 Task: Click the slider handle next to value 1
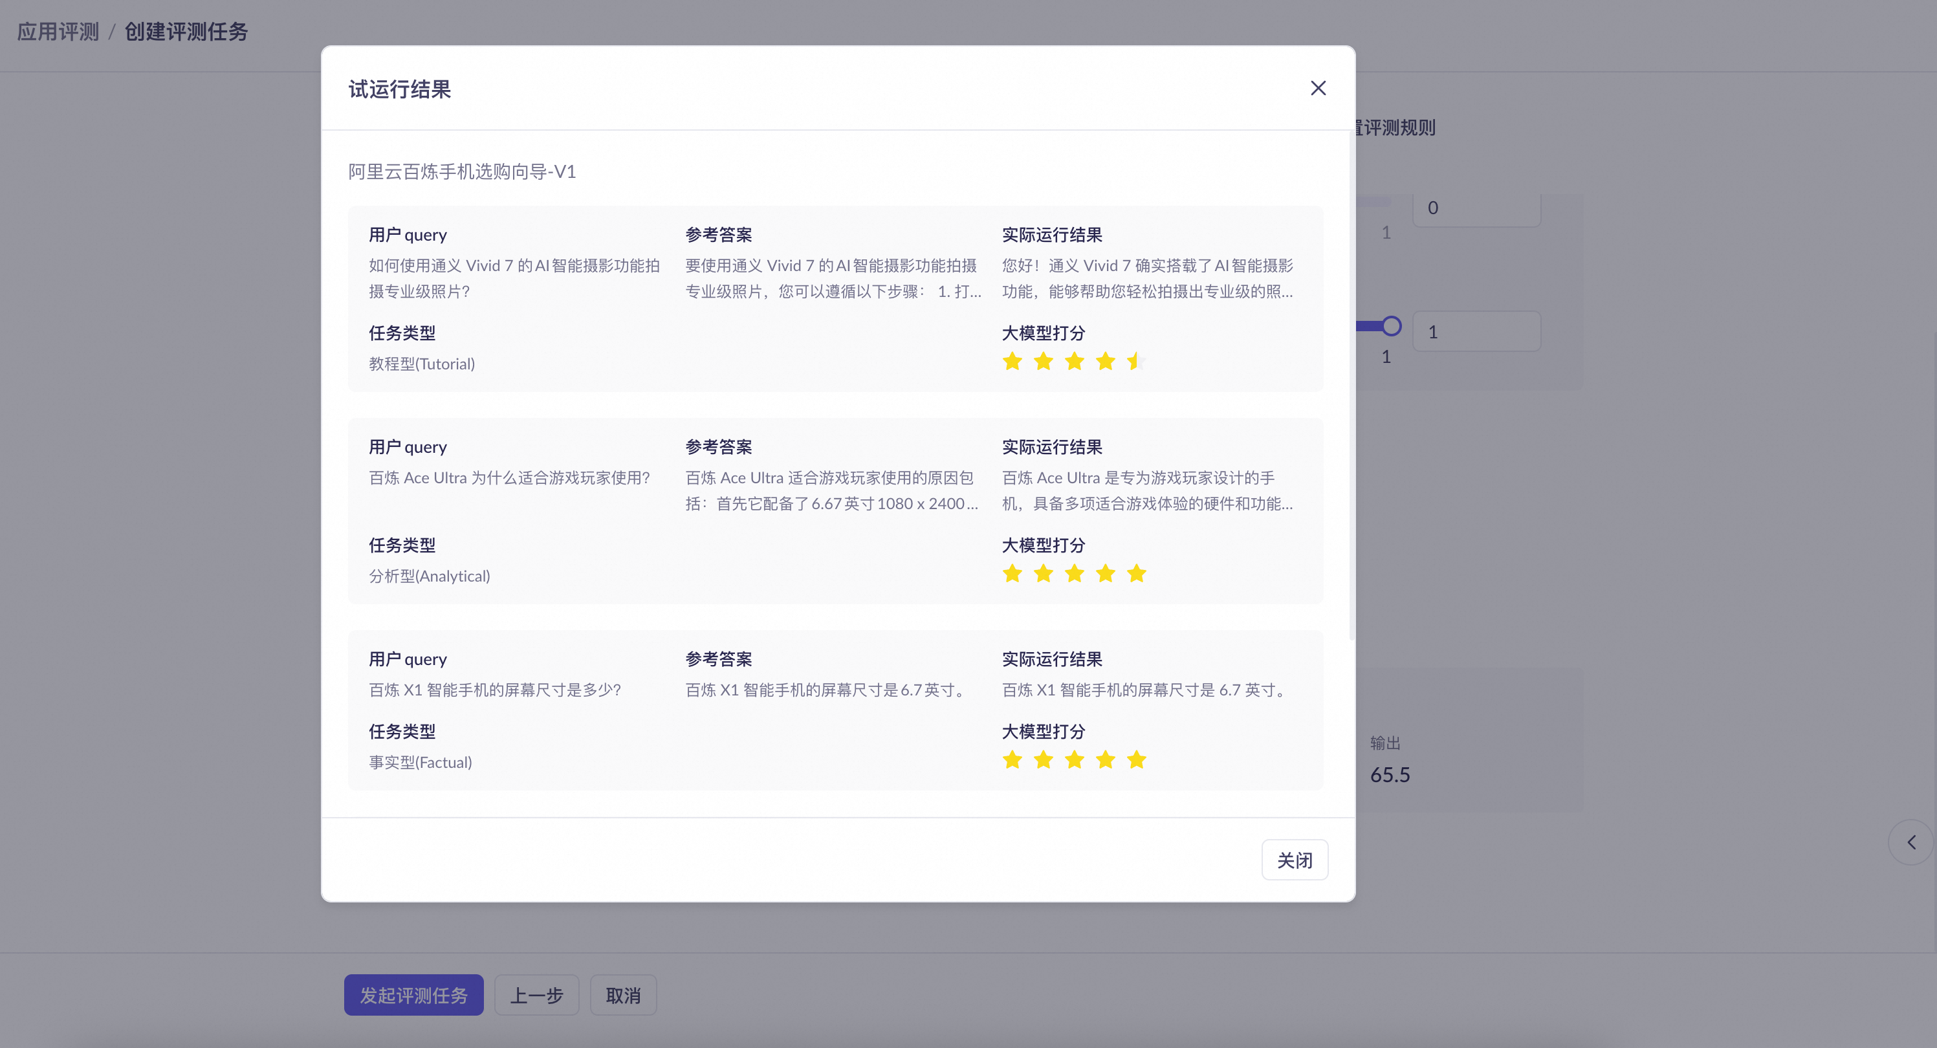pyautogui.click(x=1391, y=326)
